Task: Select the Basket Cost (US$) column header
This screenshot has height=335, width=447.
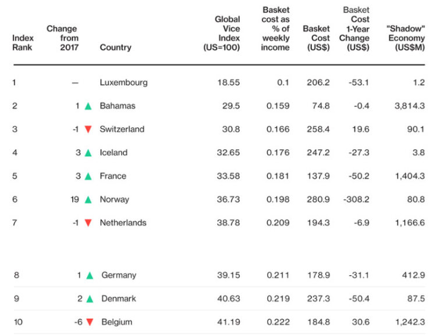Action: (316, 38)
